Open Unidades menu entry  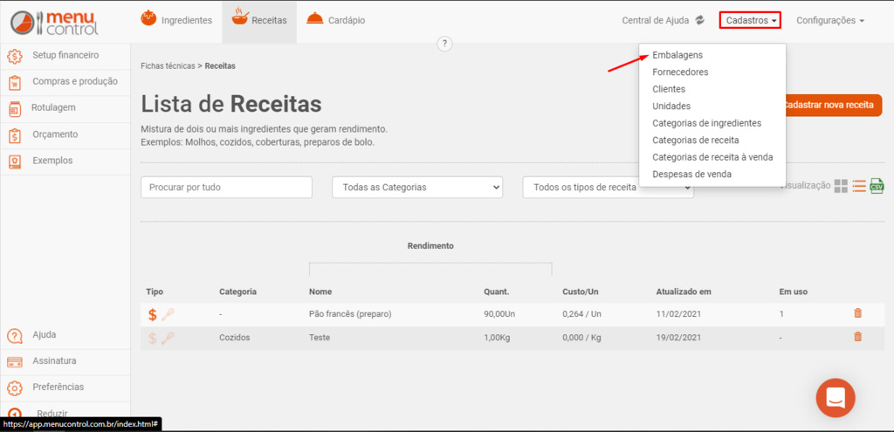tap(671, 106)
